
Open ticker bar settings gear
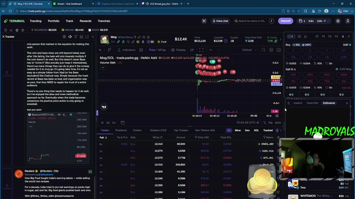point(23,30)
